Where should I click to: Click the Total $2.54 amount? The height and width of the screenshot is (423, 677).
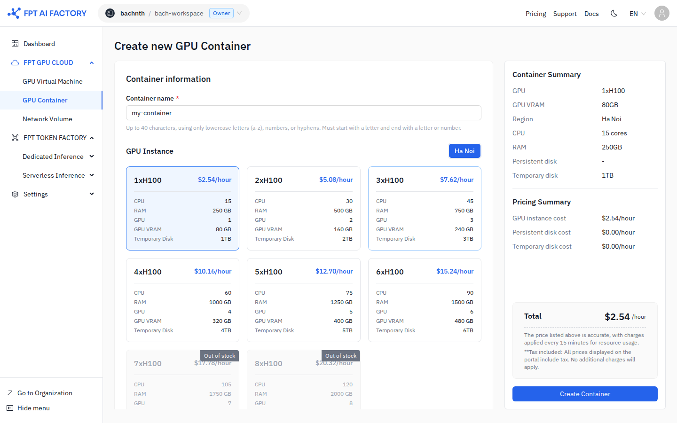click(x=617, y=317)
